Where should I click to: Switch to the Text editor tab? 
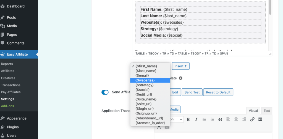click(267, 111)
